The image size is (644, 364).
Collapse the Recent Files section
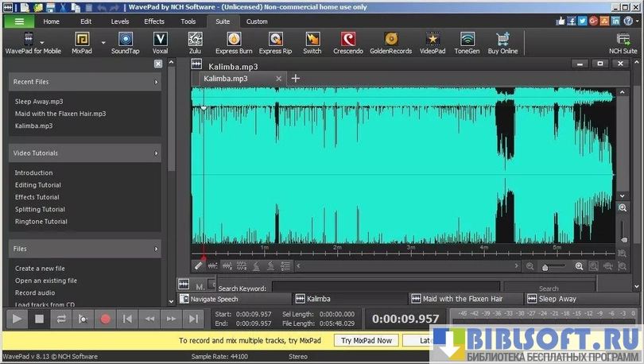[x=156, y=82]
